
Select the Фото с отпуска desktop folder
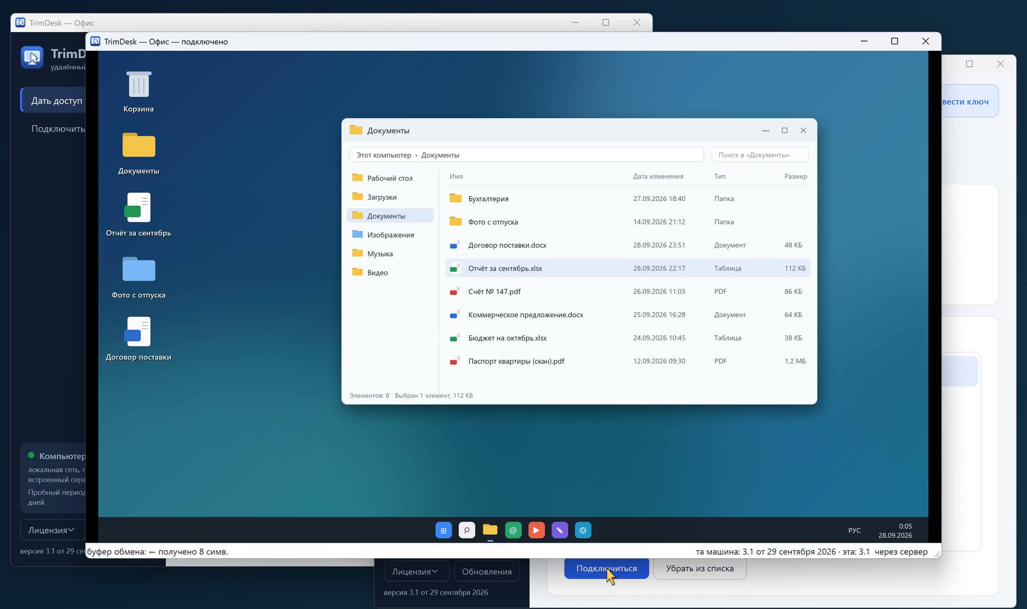(139, 277)
